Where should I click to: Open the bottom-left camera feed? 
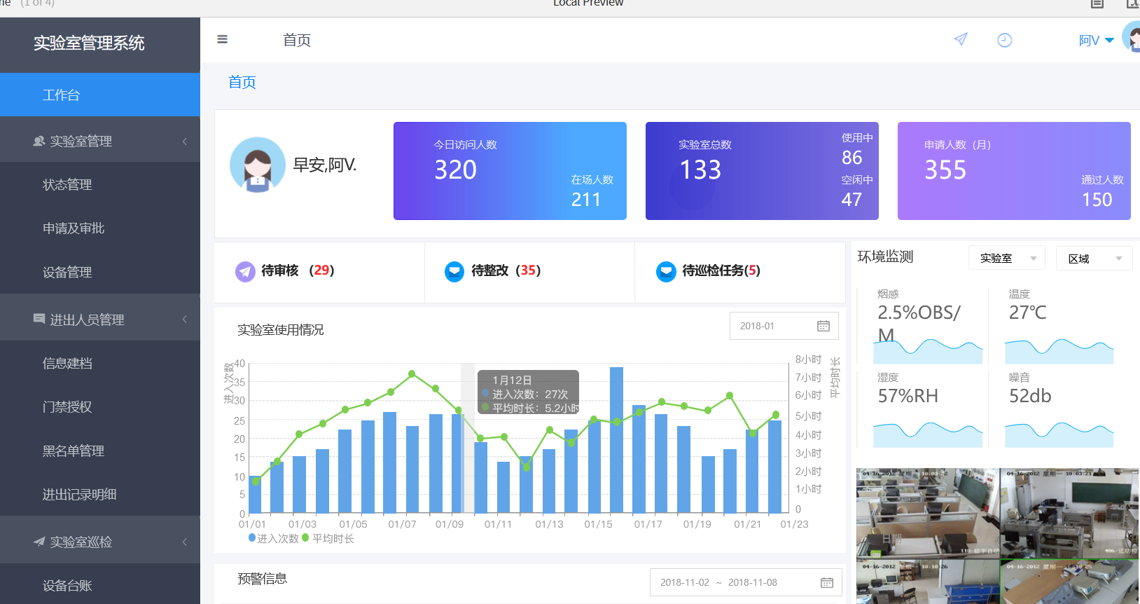[x=928, y=582]
